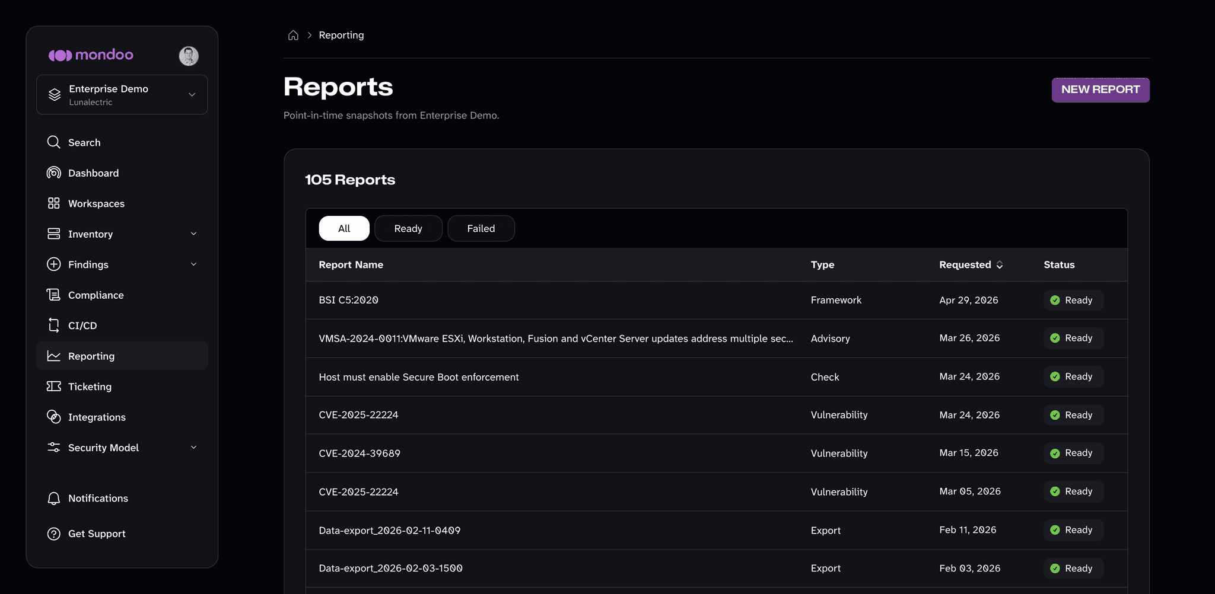Open the Enterprise Demo space switcher dropdown
Image resolution: width=1215 pixels, height=594 pixels.
122,95
